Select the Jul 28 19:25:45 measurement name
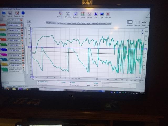 click(x=14, y=30)
